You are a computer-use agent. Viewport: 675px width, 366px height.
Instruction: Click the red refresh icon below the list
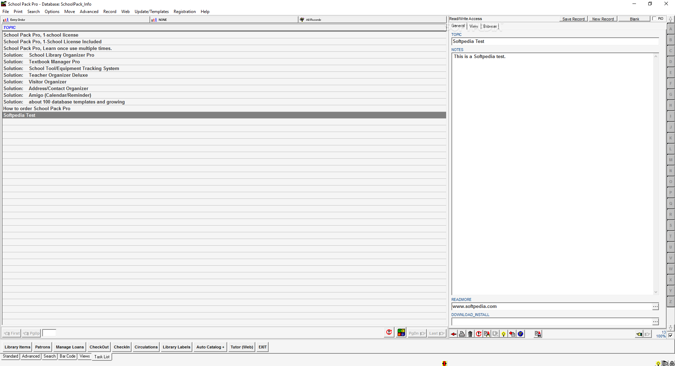coord(389,333)
